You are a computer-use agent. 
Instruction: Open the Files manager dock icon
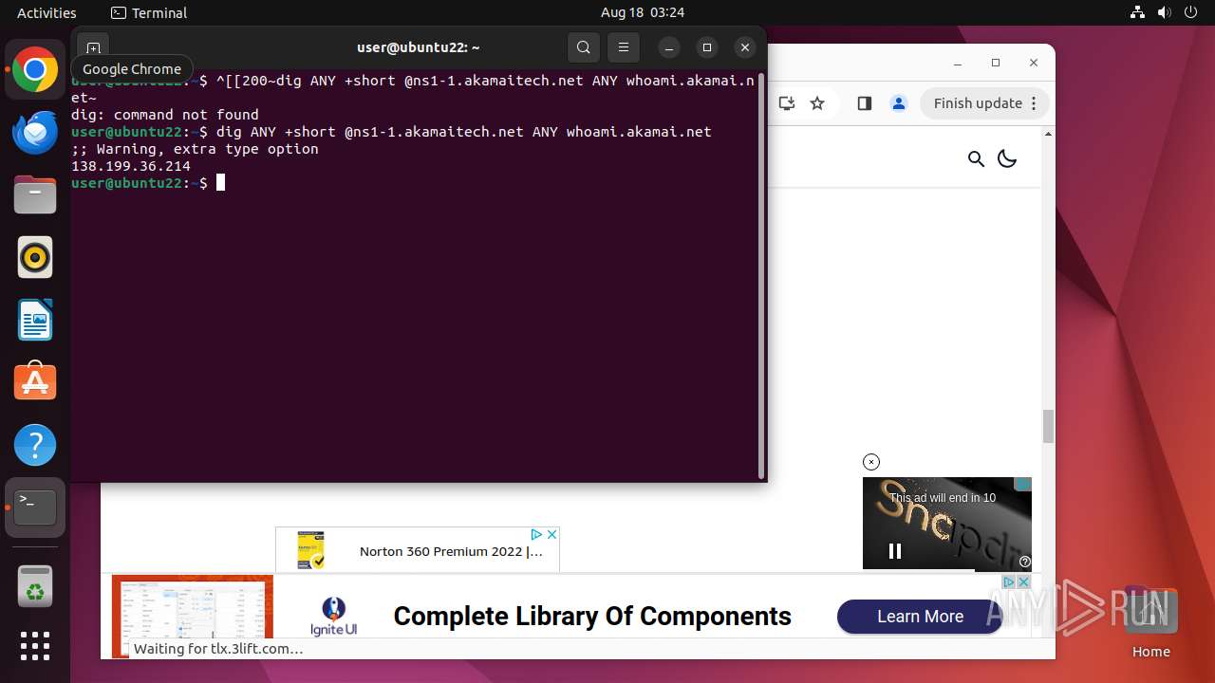35,195
